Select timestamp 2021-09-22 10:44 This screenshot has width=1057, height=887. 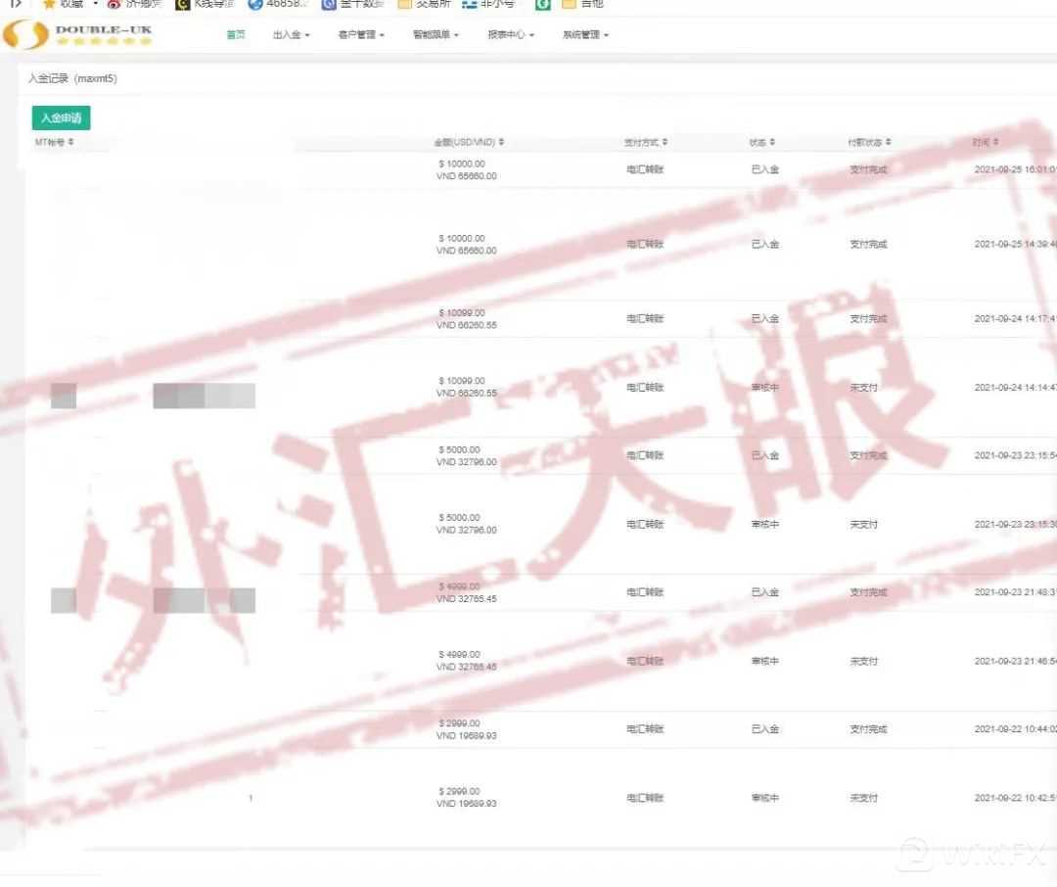1015,729
